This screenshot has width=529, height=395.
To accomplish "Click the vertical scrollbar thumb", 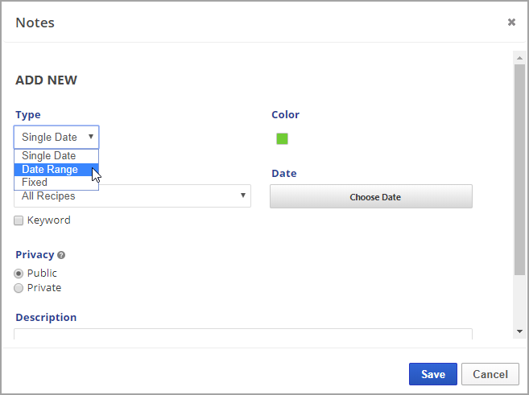I will coord(519,169).
